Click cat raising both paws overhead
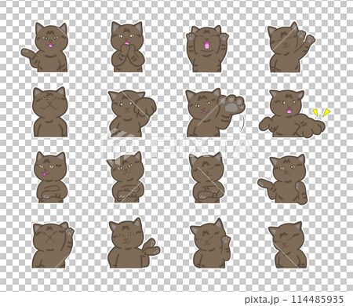This screenshot has height=306, width=353. tap(207, 49)
